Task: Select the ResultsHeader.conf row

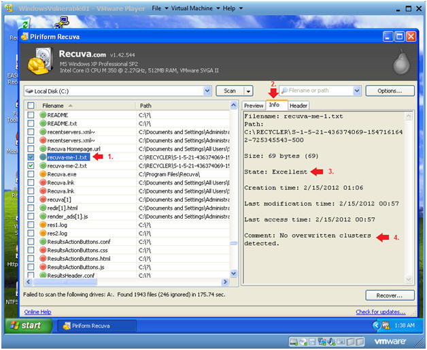Action: tap(128, 275)
